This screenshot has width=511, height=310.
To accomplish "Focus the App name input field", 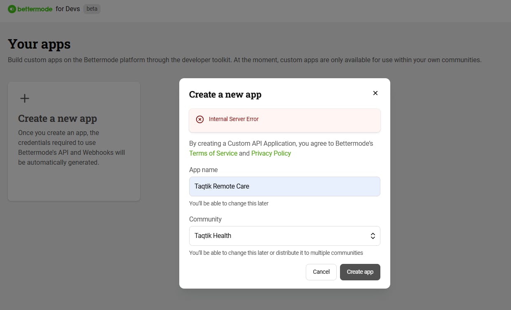I will click(284, 186).
